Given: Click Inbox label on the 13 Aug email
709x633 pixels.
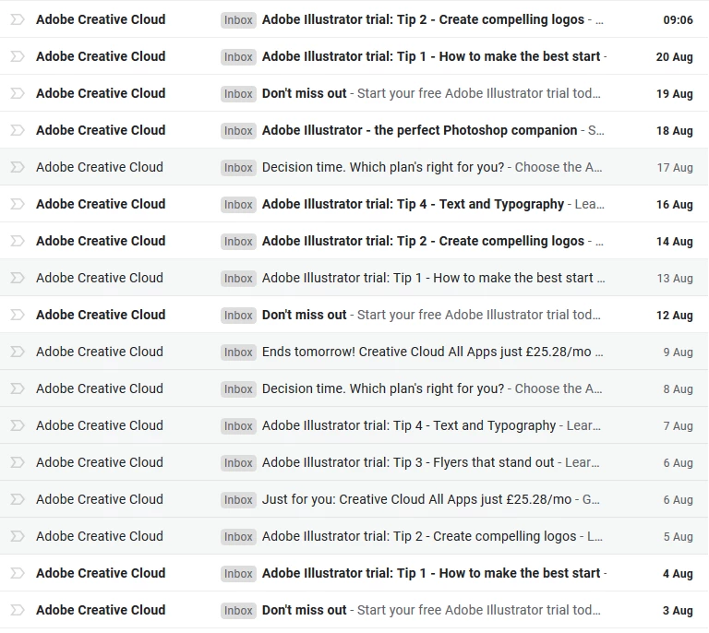Looking at the screenshot, I should 238,279.
